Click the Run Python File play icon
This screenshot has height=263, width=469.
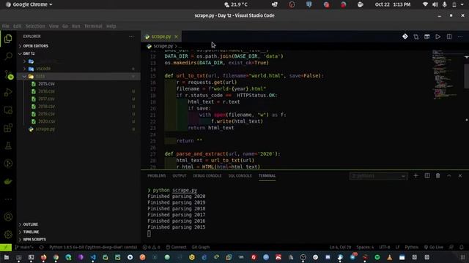tap(438, 37)
